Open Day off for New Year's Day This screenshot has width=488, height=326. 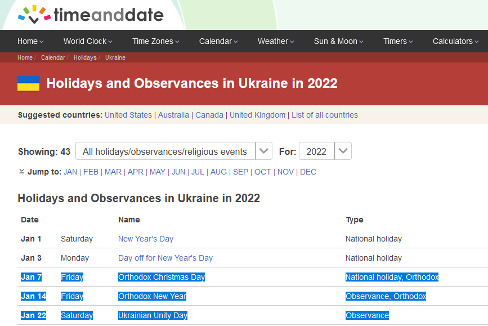tap(165, 258)
